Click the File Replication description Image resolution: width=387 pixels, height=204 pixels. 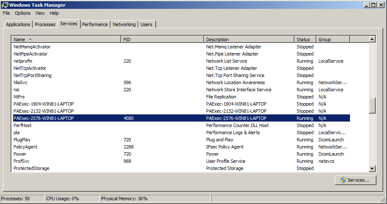pyautogui.click(x=221, y=97)
